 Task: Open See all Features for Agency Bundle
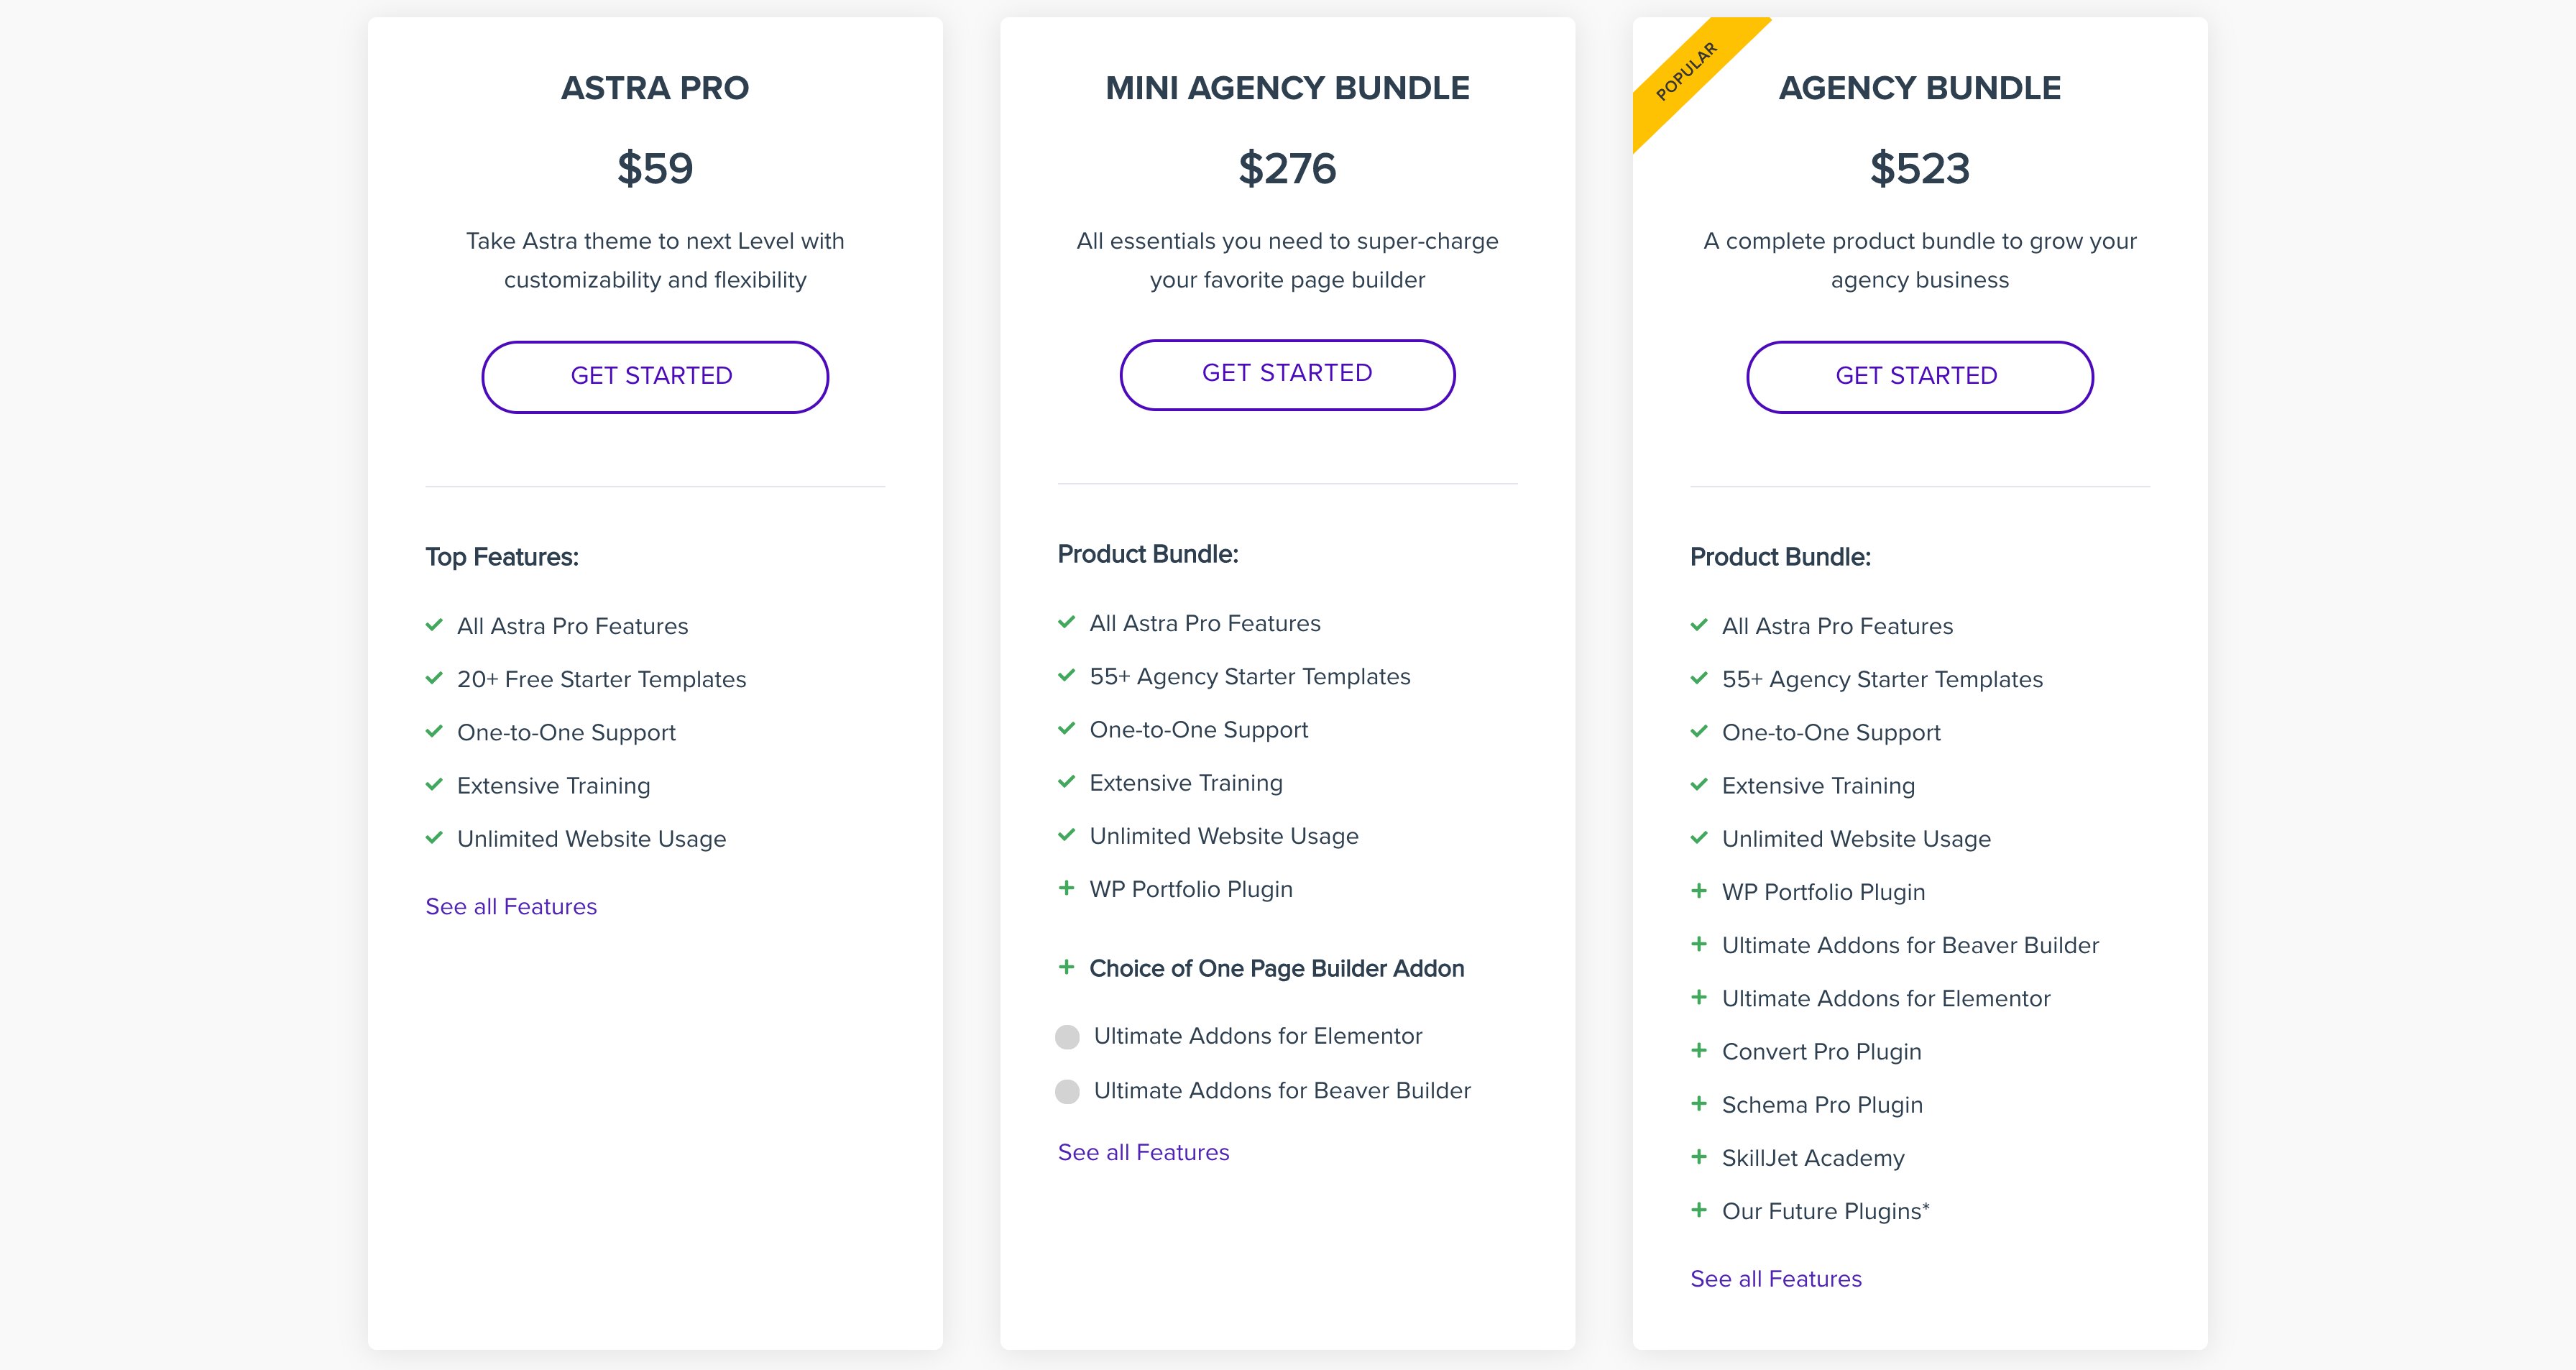pos(1775,1278)
